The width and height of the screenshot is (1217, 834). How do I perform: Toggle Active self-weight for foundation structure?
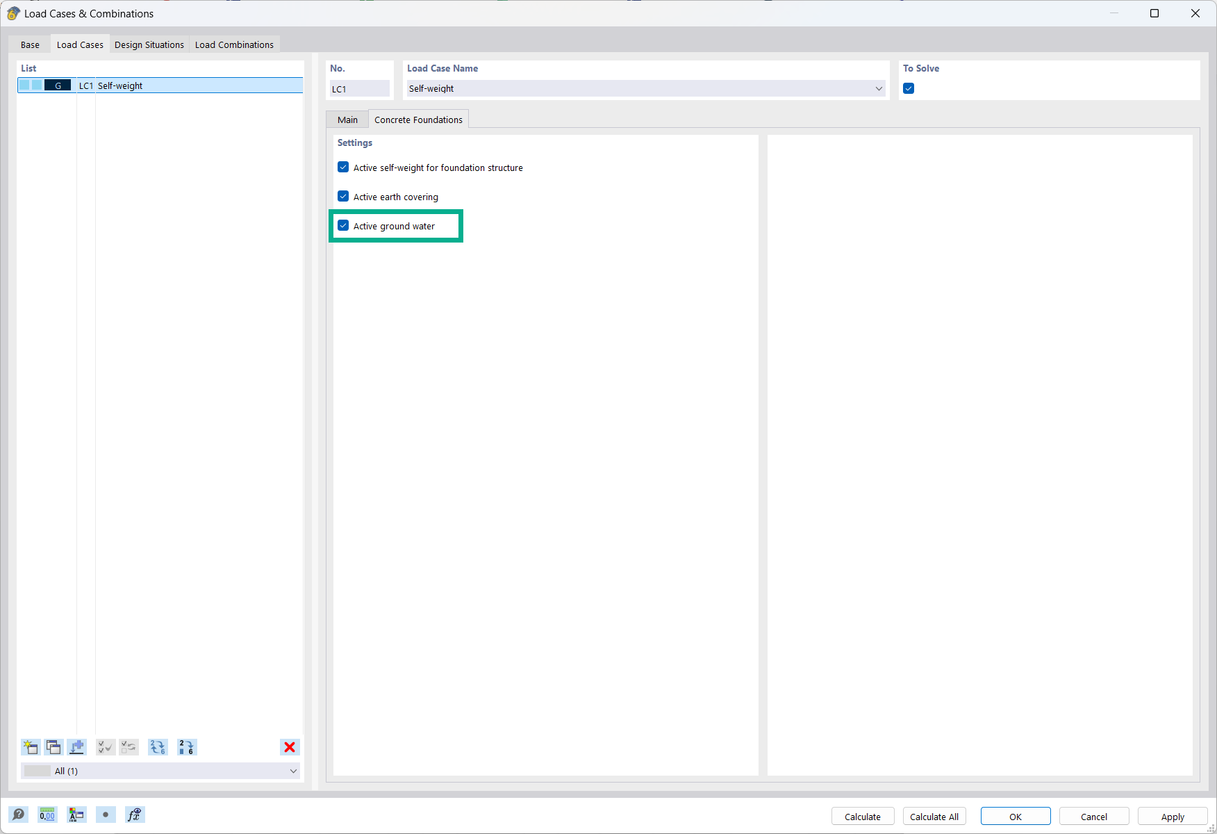343,167
